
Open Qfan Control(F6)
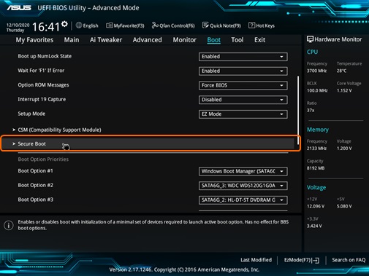[173, 25]
